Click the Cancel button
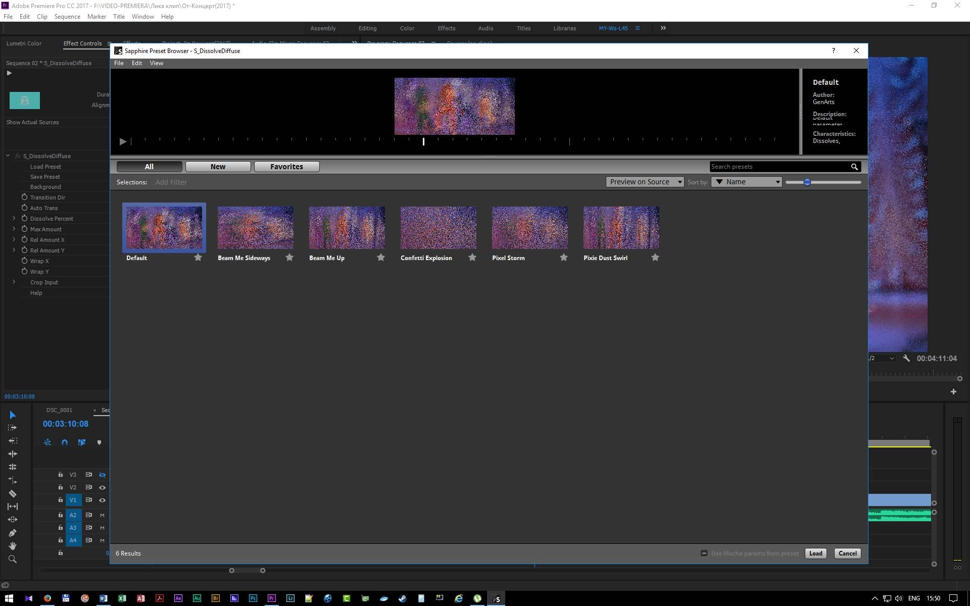The width and height of the screenshot is (970, 606). coord(848,553)
